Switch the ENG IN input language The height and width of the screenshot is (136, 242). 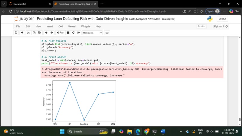coord(200,131)
